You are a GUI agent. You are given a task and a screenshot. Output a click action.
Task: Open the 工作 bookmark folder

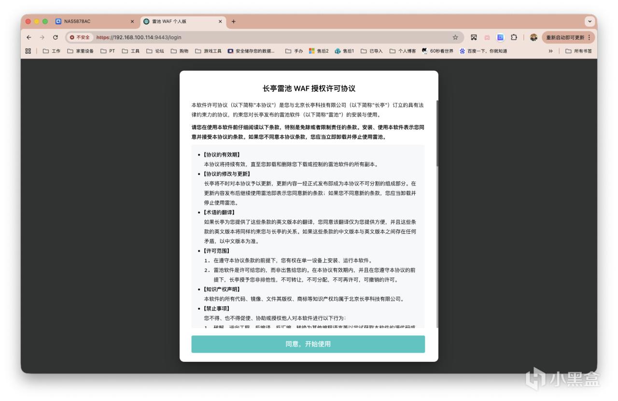pyautogui.click(x=52, y=51)
